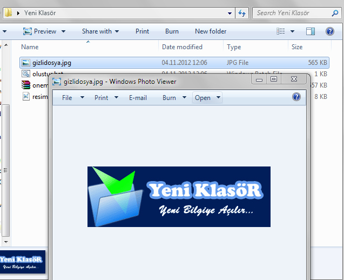Viewport: 344px width, 280px height.
Task: Click the refresh button beside address bar
Action: pyautogui.click(x=242, y=12)
